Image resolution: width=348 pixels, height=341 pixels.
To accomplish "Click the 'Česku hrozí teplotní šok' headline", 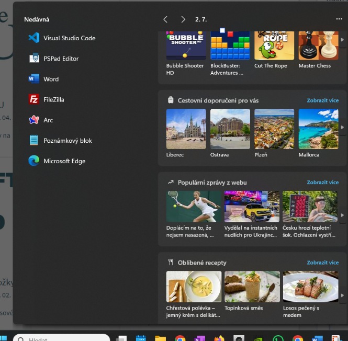I will [309, 231].
